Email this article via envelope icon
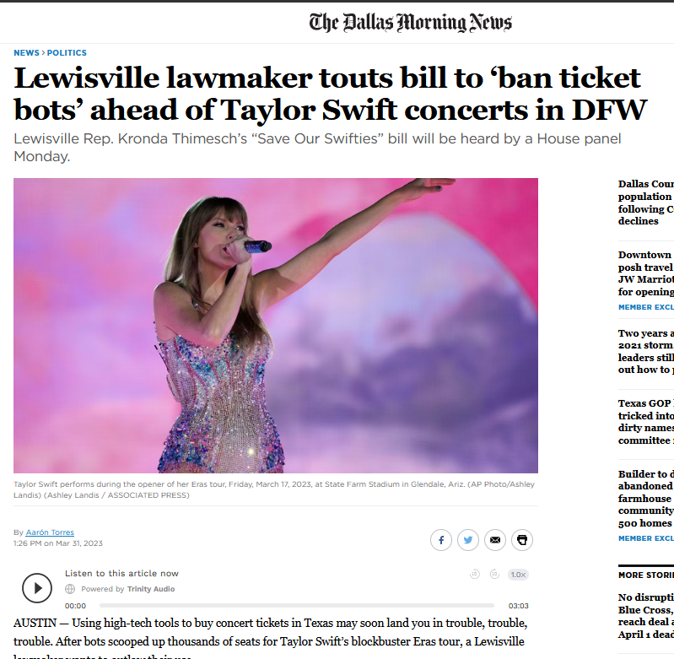The height and width of the screenshot is (659, 674). click(495, 540)
